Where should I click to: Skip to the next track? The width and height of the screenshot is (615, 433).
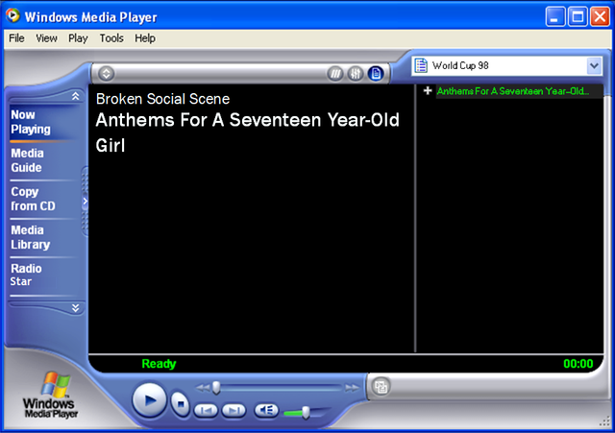234,410
